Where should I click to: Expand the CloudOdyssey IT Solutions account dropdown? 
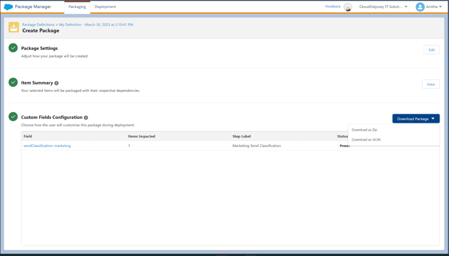tap(406, 7)
